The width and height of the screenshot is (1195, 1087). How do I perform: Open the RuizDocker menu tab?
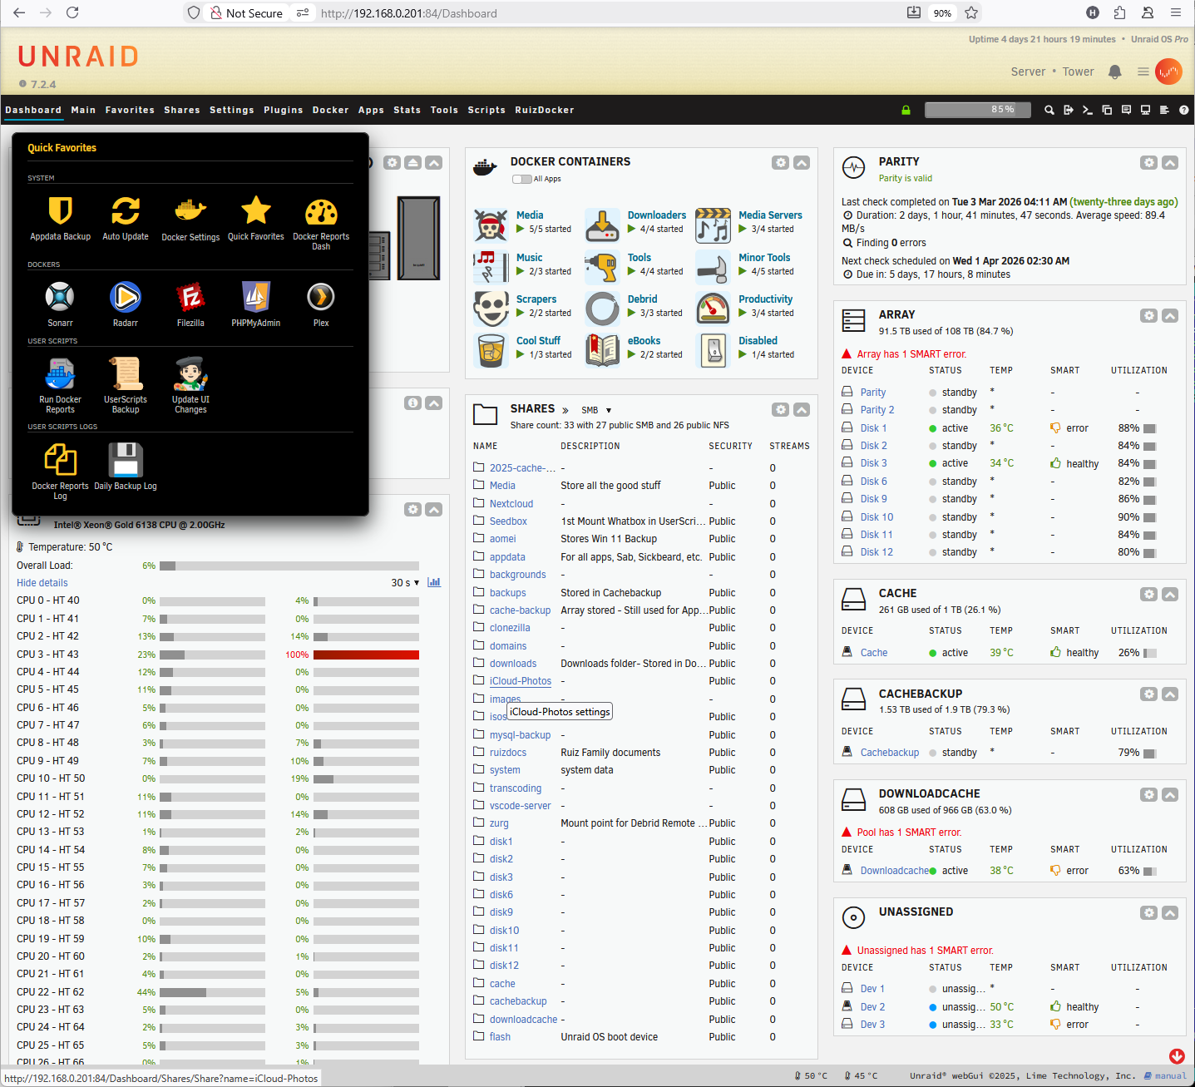click(x=545, y=110)
